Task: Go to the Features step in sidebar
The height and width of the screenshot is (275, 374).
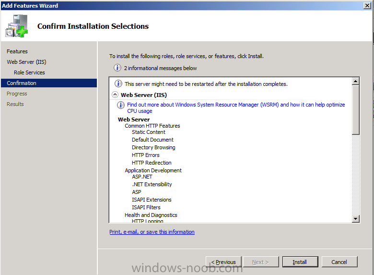Action: (x=17, y=51)
